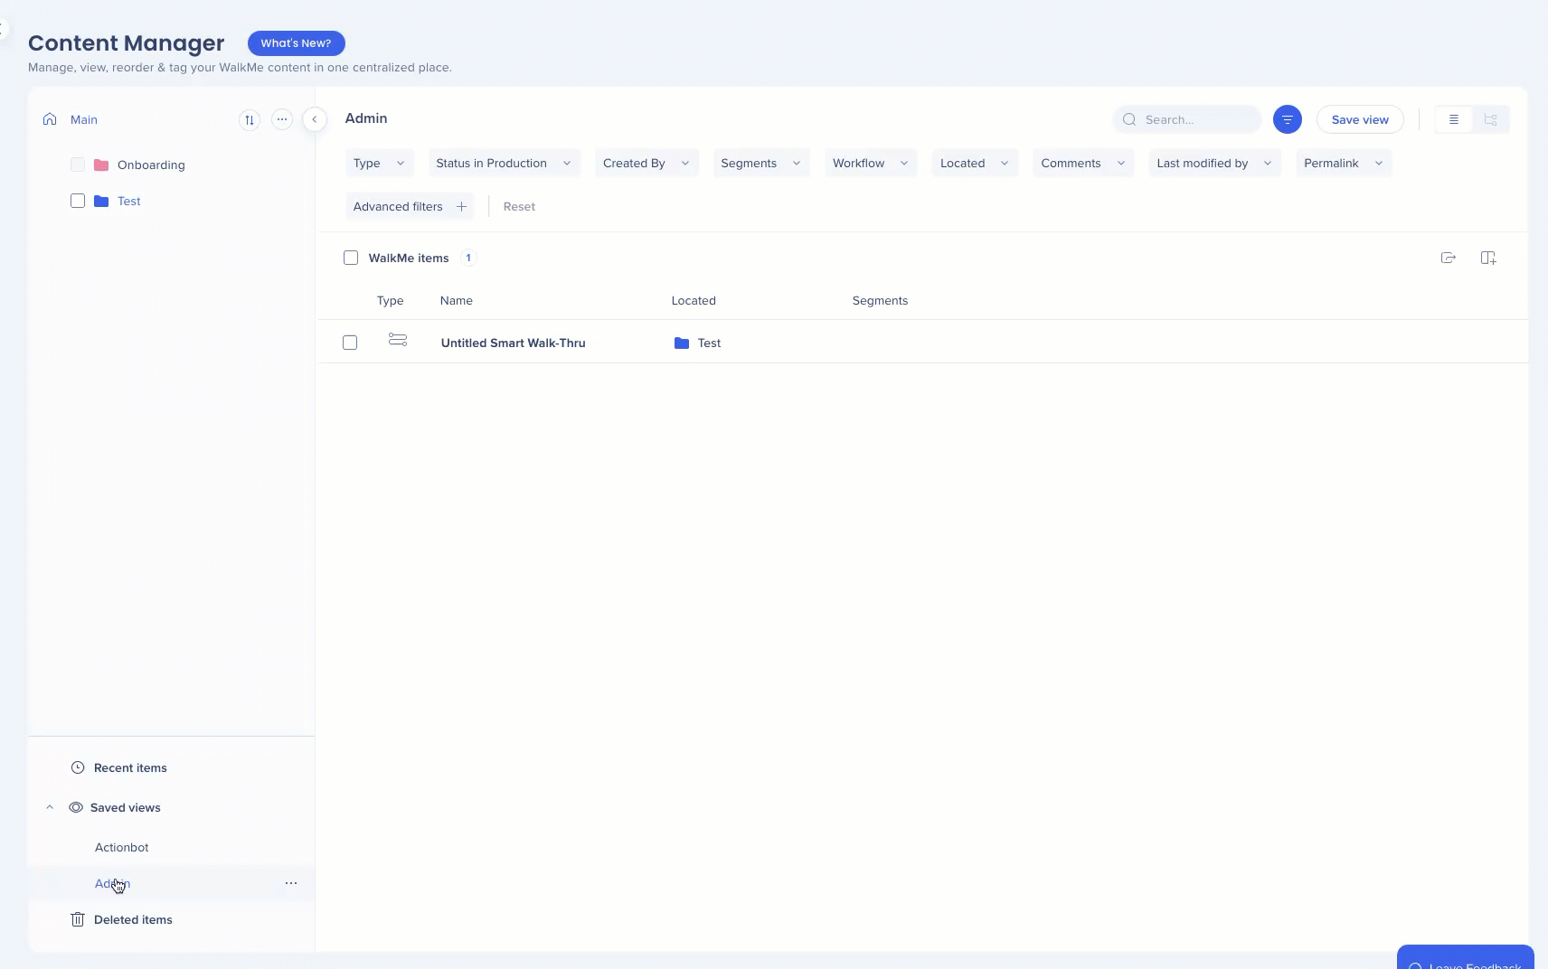
Task: Open the Segments filter dropdown
Action: (761, 163)
